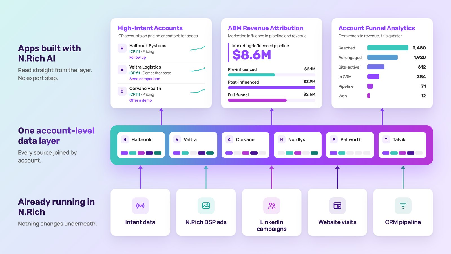Click the N badge on the Nordlys card
451x254 pixels.
pos(282,139)
